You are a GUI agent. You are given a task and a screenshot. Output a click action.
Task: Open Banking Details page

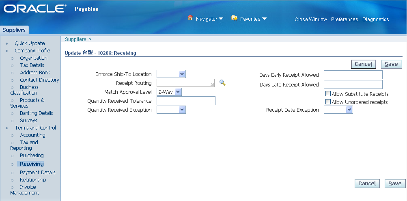[37, 113]
